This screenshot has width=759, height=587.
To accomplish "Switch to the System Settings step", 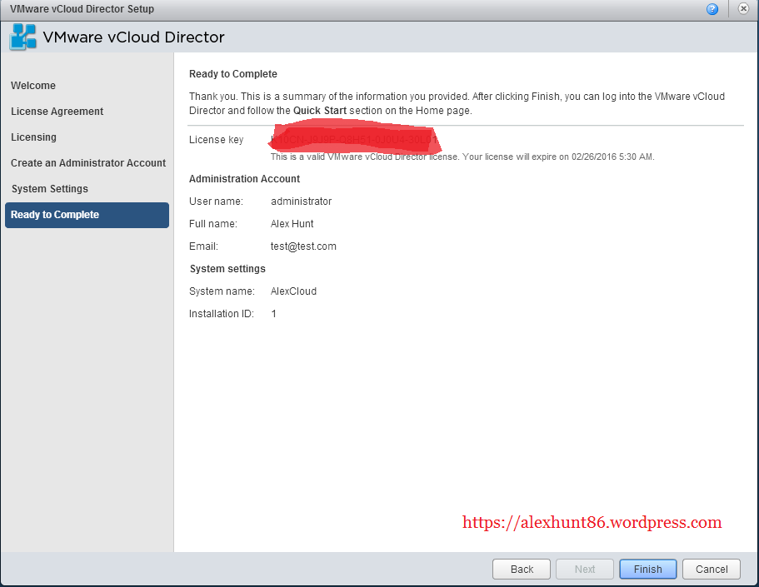I will (50, 189).
